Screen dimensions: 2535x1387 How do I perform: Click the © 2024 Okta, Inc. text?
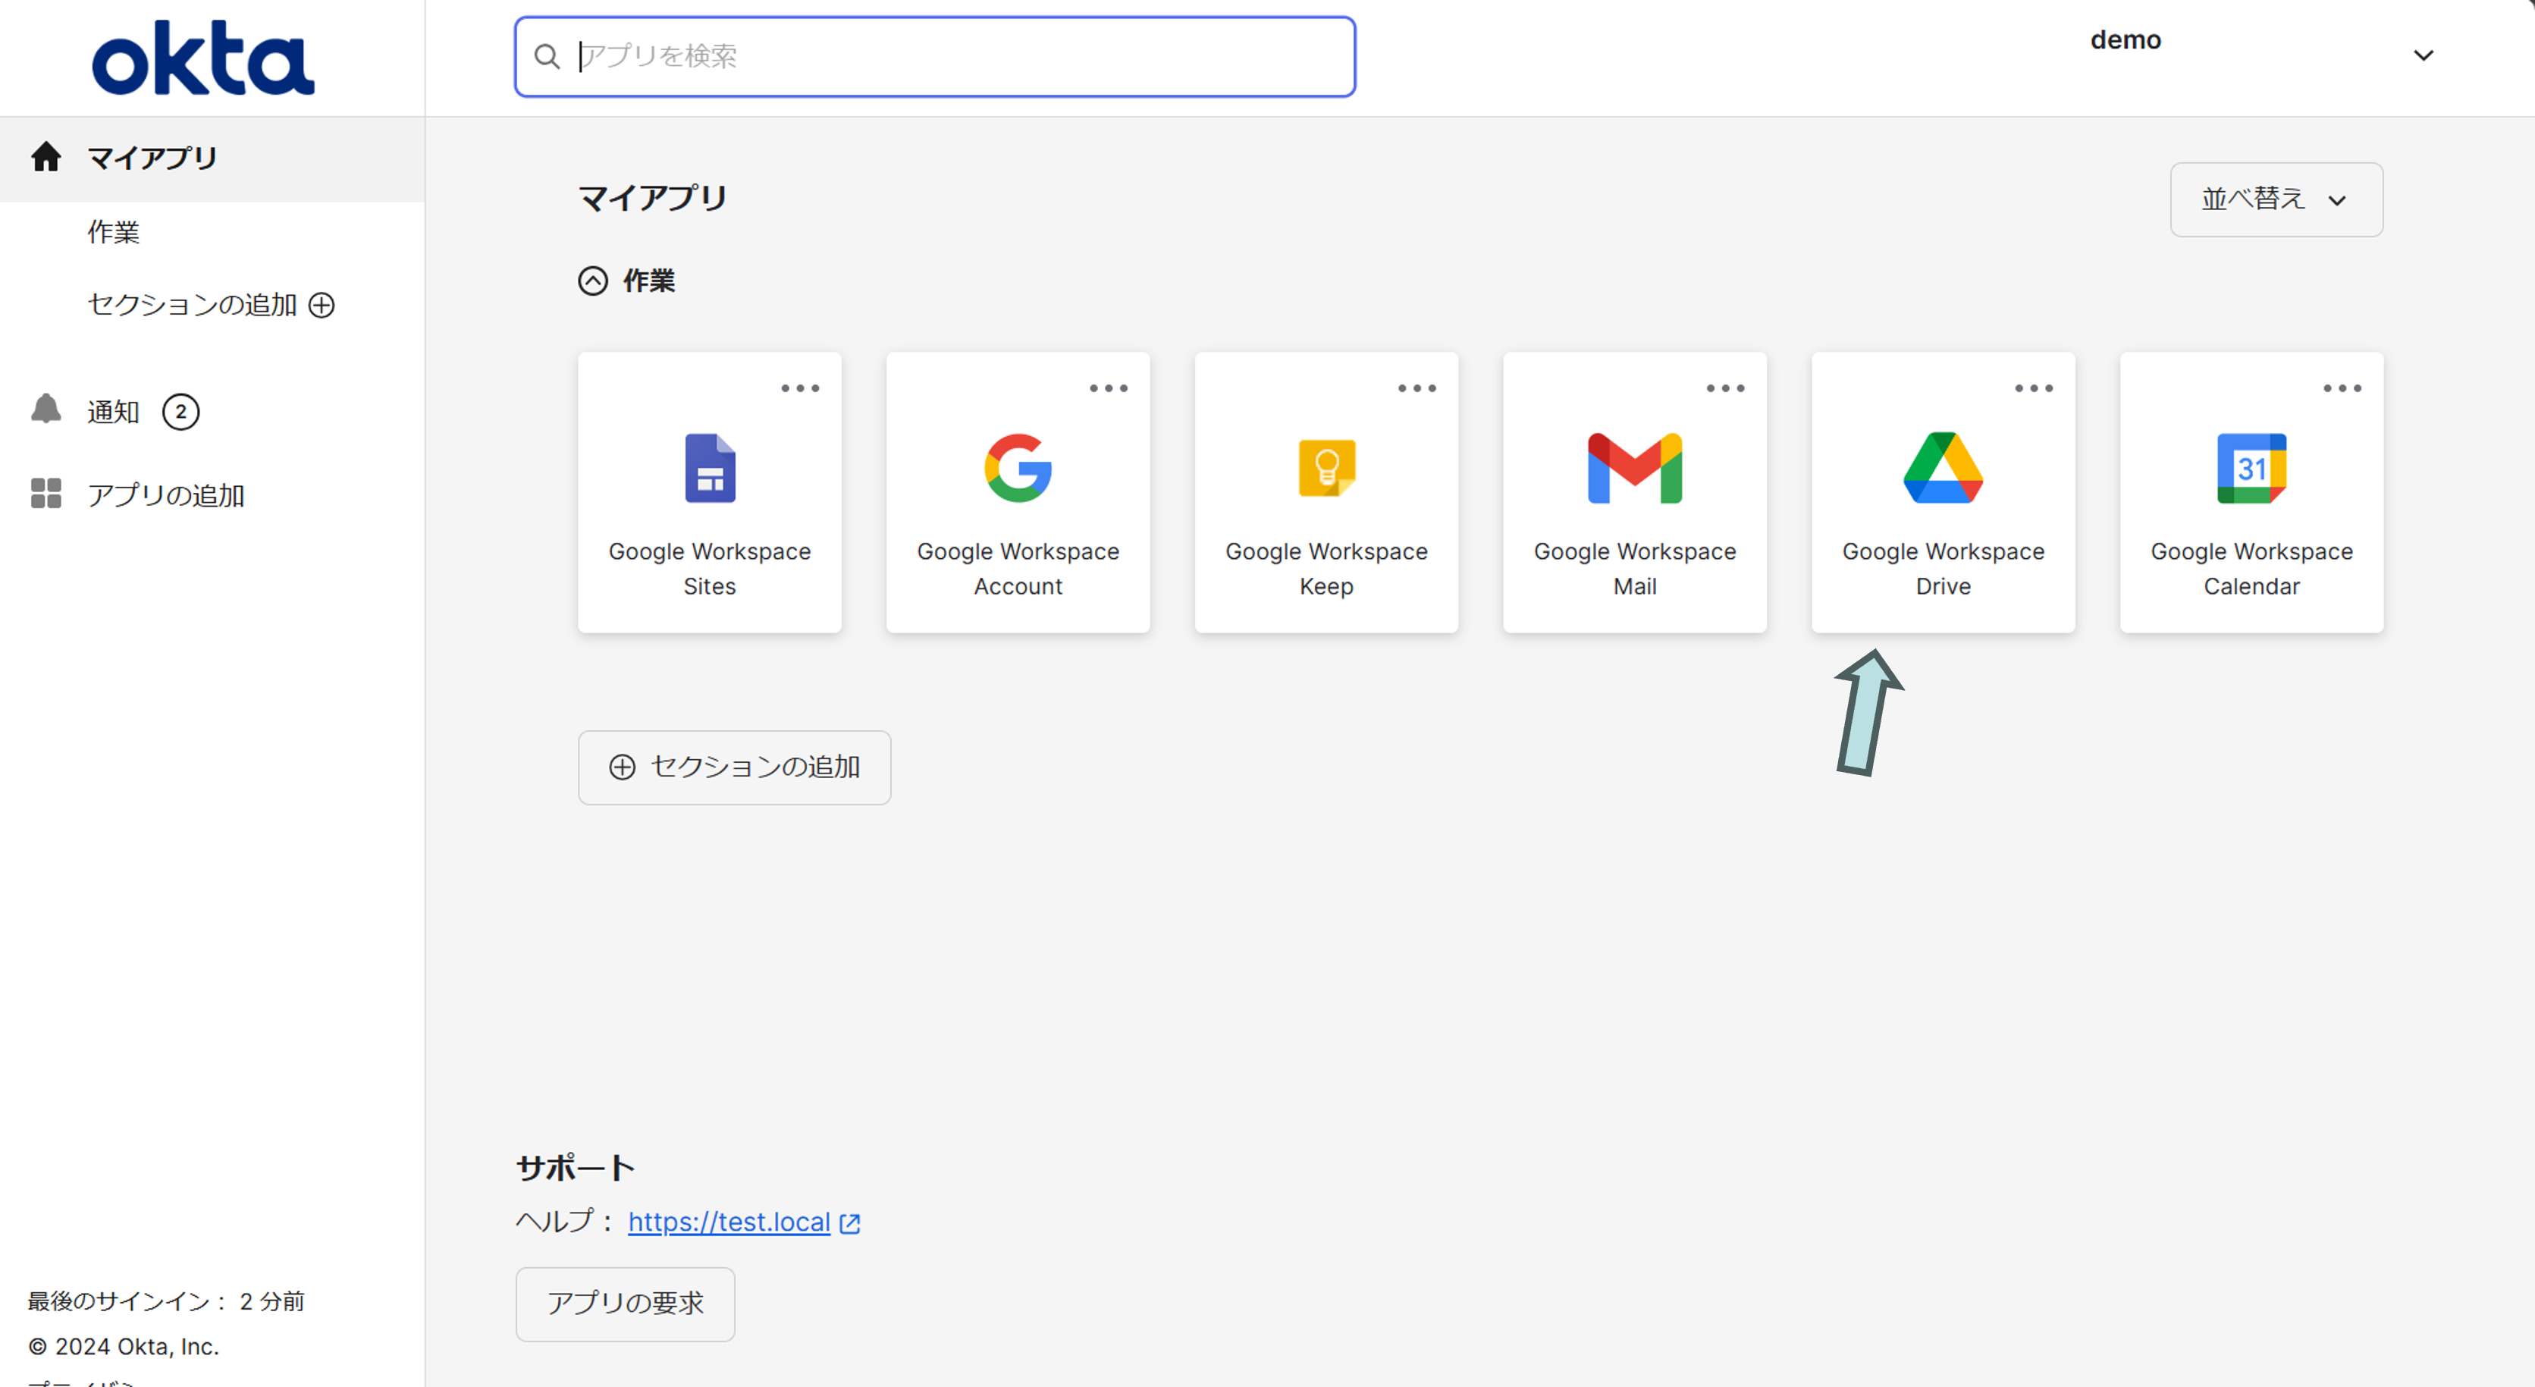124,1347
